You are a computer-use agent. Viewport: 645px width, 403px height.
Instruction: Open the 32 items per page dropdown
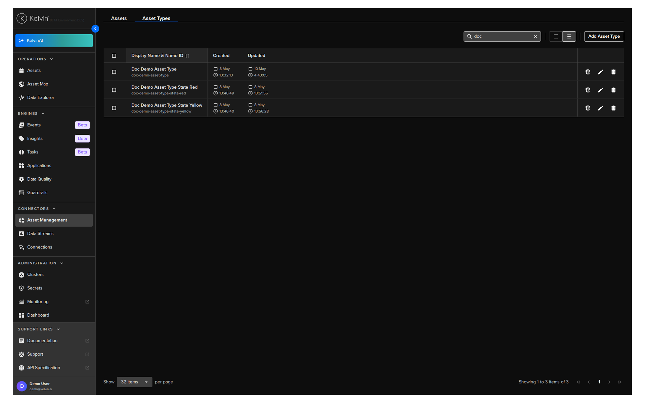click(x=134, y=382)
